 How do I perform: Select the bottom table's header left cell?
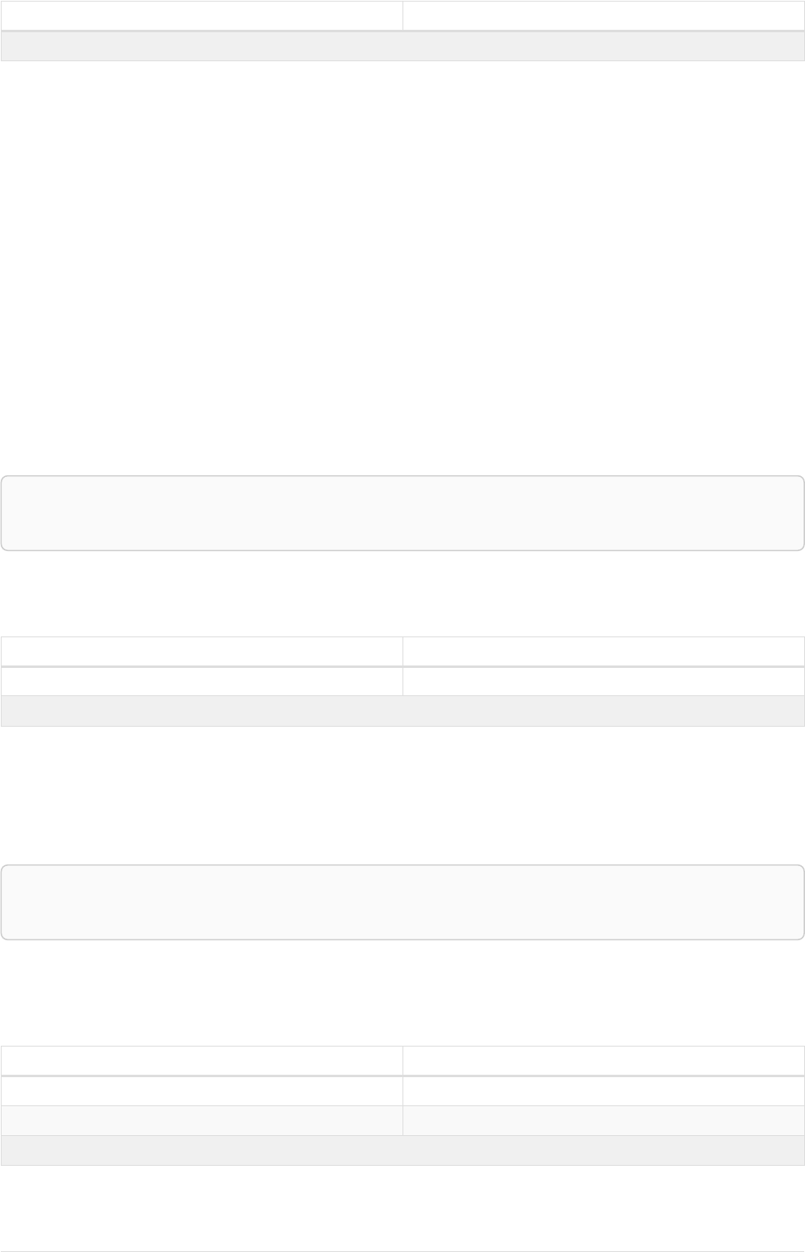tap(201, 1060)
